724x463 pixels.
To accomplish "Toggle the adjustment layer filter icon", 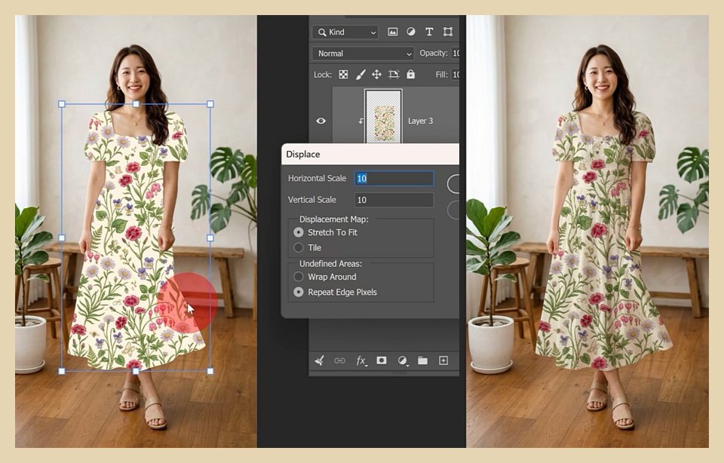I will (x=410, y=32).
